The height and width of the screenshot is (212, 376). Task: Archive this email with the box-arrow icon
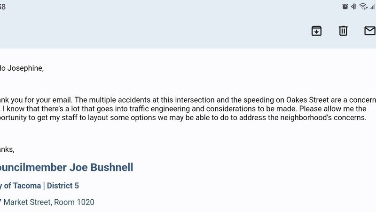click(316, 31)
